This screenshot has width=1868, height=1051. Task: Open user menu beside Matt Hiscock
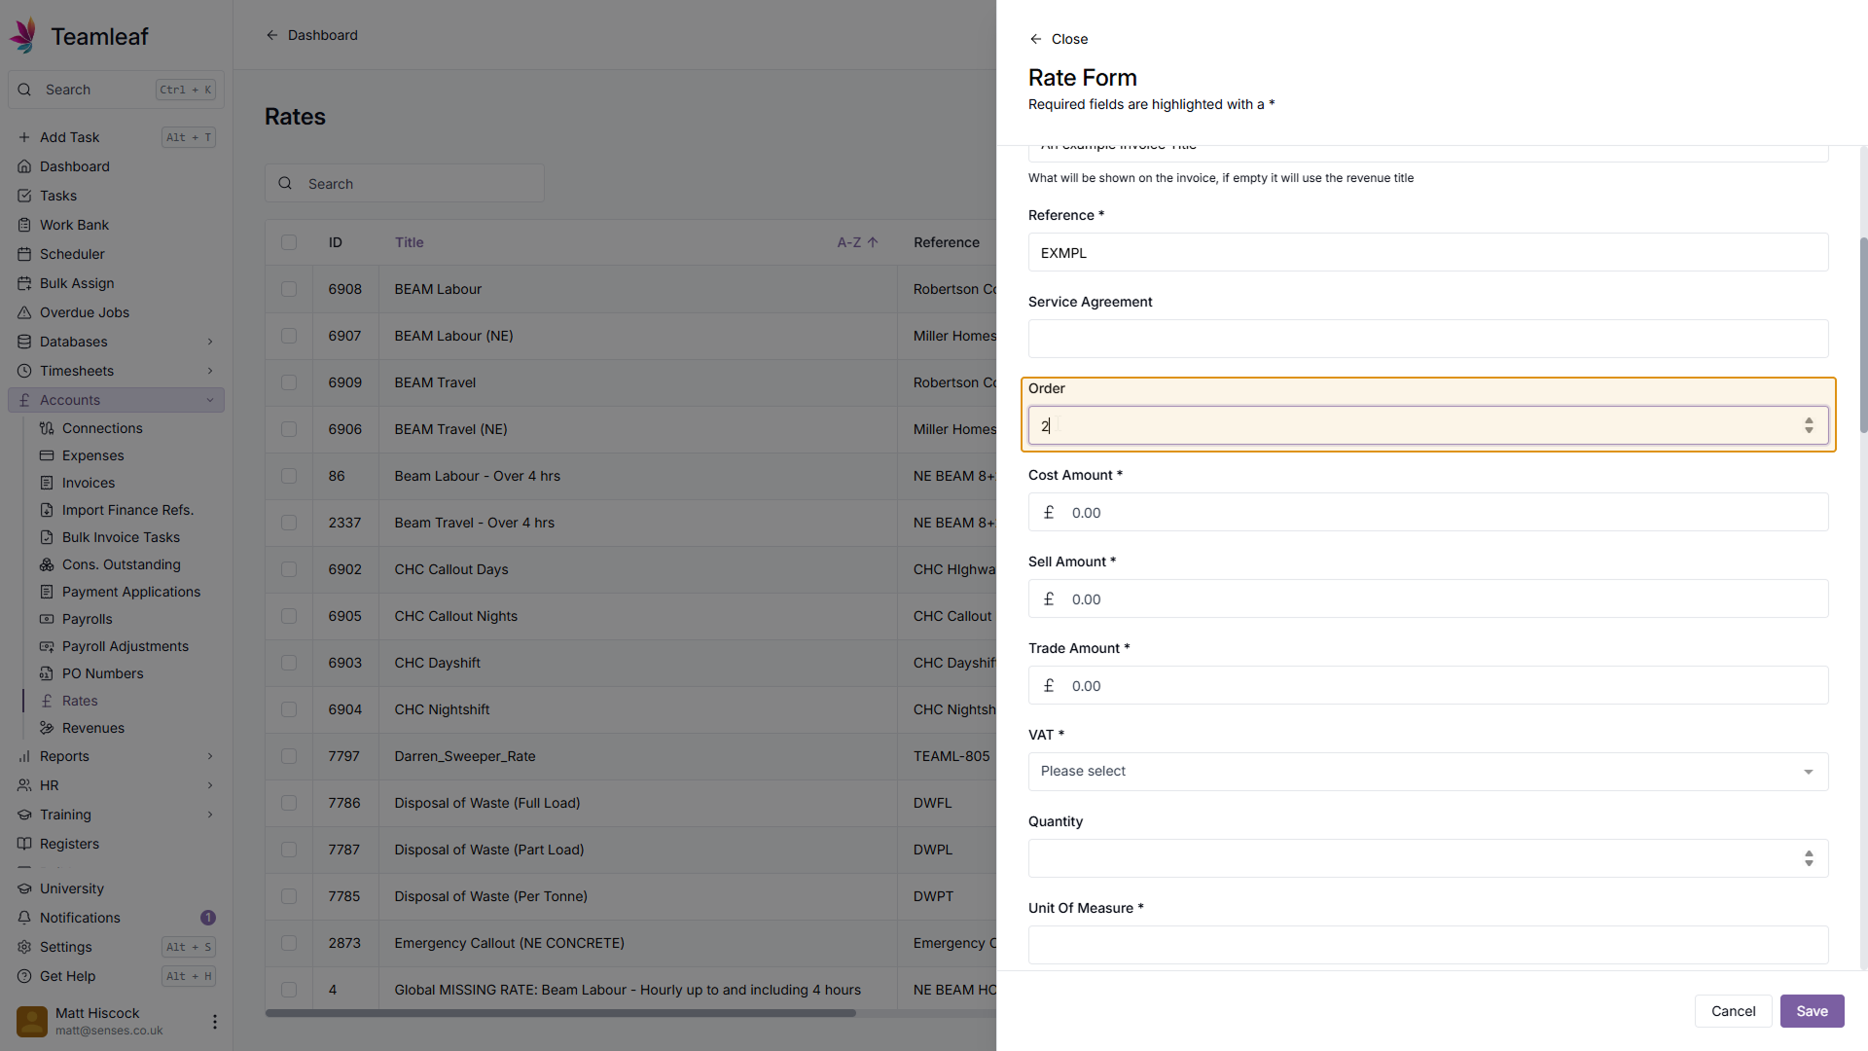click(214, 1022)
